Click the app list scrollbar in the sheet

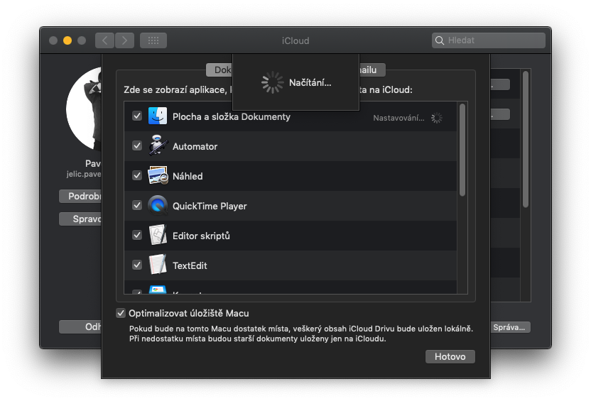tap(462, 150)
